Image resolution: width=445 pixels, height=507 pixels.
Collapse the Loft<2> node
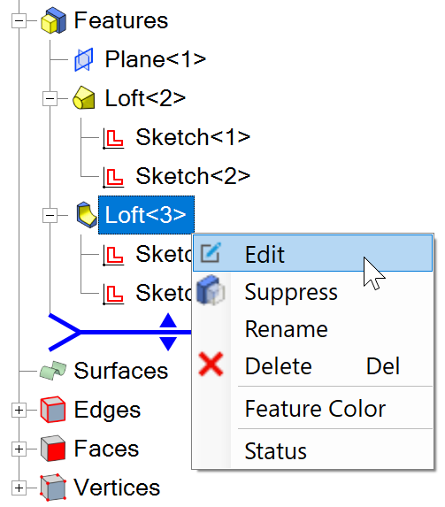pyautogui.click(x=50, y=98)
